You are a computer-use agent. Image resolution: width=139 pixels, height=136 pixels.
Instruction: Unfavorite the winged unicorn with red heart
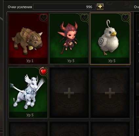(x=43, y=72)
